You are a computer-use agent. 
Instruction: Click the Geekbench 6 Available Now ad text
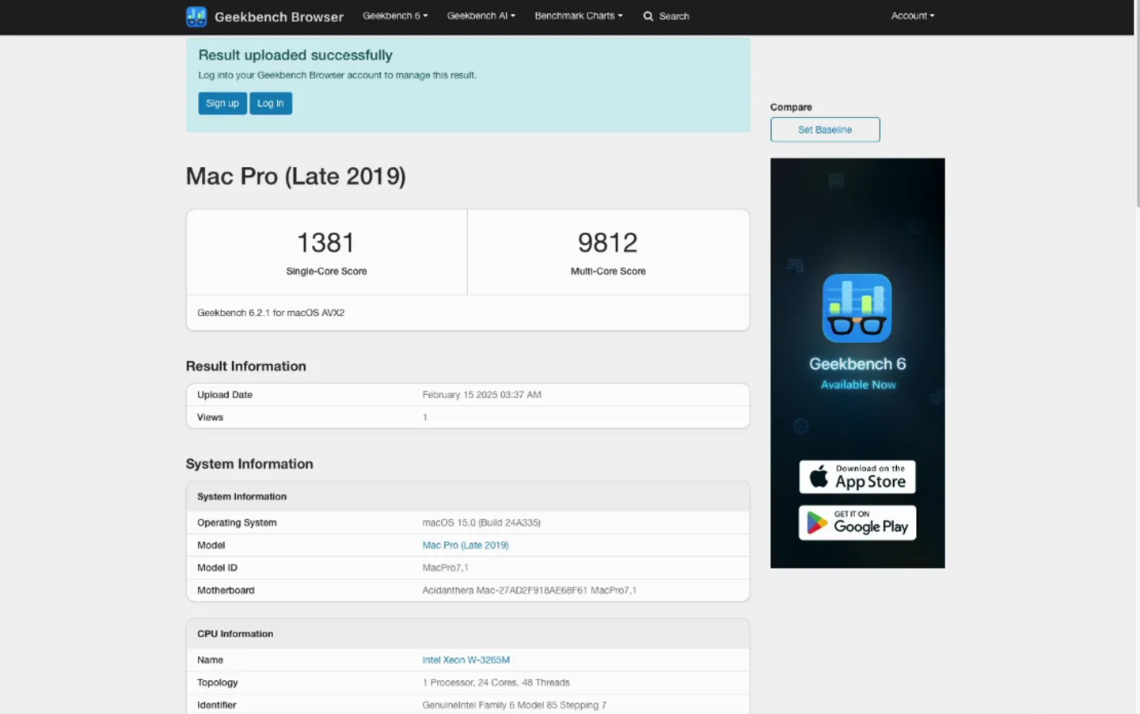tap(857, 373)
